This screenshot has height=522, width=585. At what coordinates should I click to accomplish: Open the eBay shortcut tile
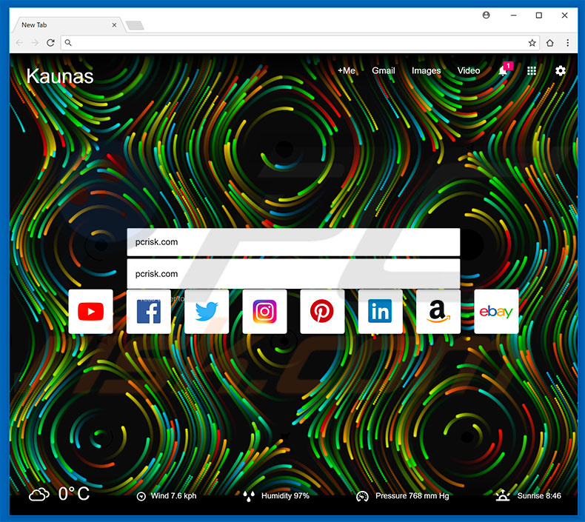496,312
